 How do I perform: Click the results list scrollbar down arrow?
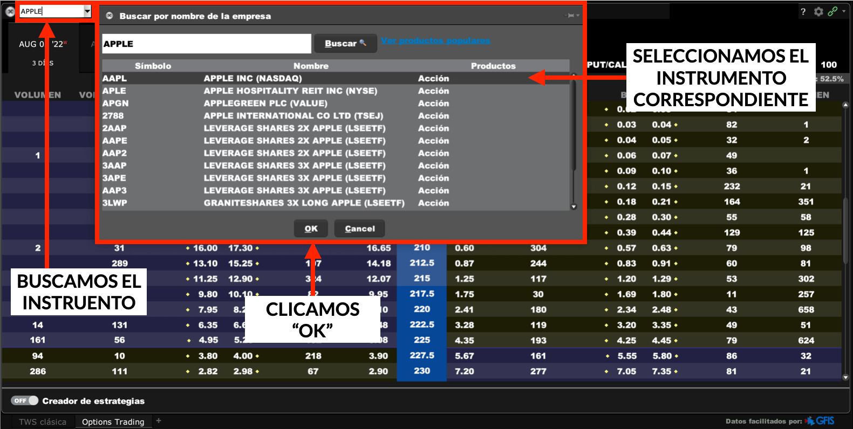(x=574, y=206)
